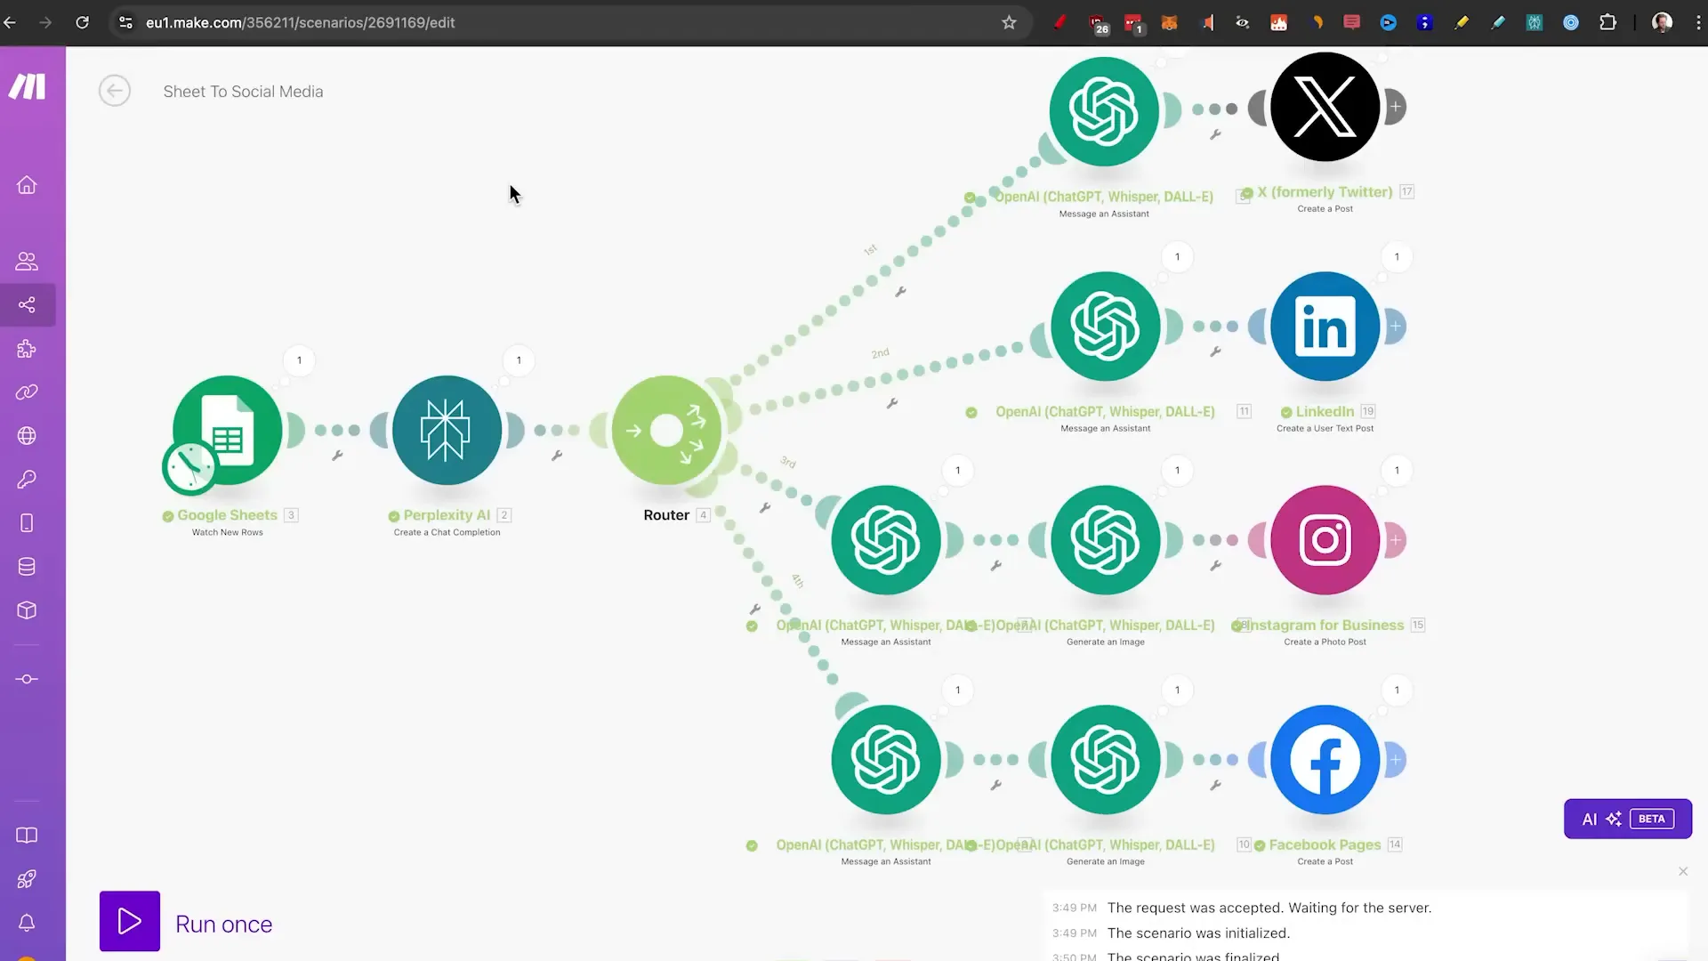Open the Perplexity AI module

click(x=447, y=431)
